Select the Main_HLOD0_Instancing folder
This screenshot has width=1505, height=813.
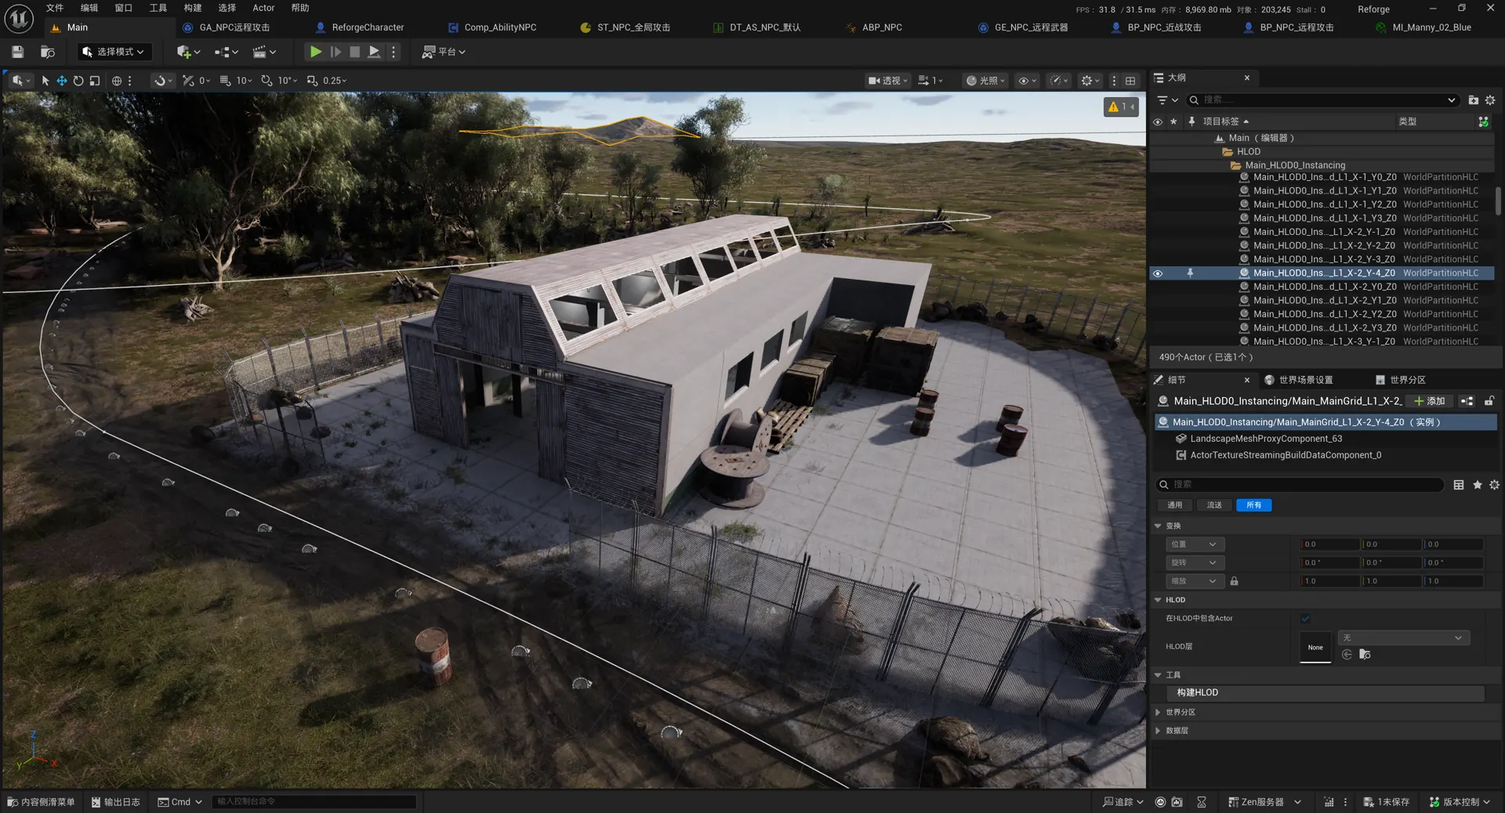click(x=1295, y=165)
